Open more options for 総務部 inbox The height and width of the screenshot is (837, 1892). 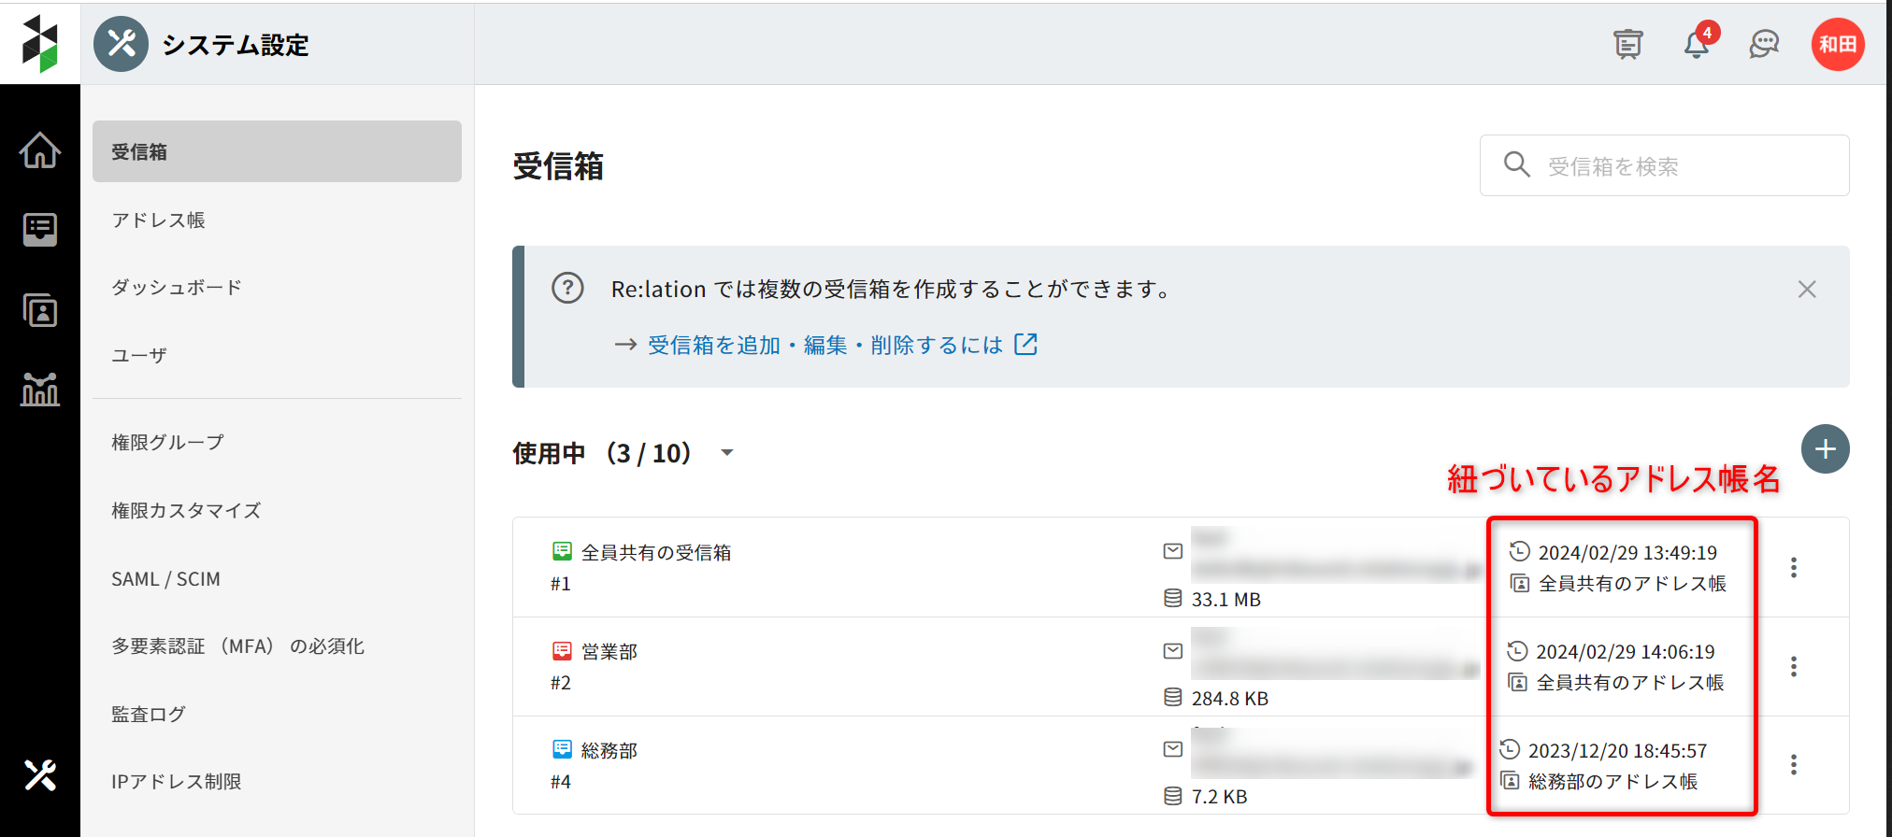(1793, 764)
